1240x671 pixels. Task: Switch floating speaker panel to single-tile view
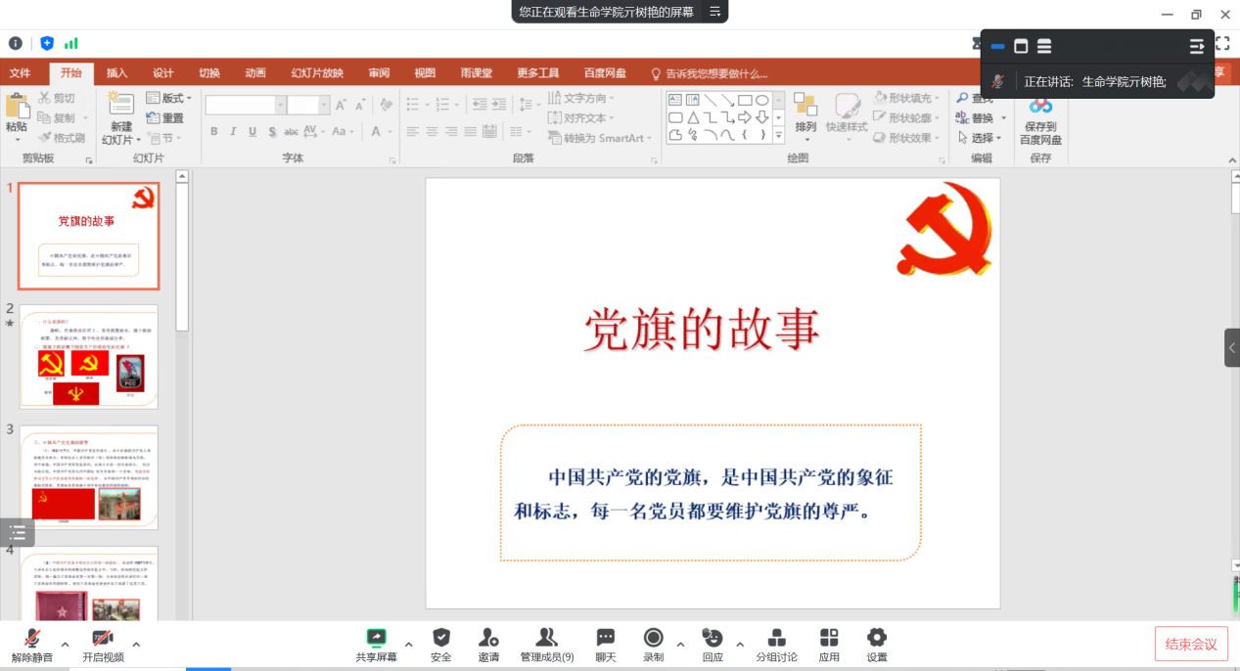1021,46
